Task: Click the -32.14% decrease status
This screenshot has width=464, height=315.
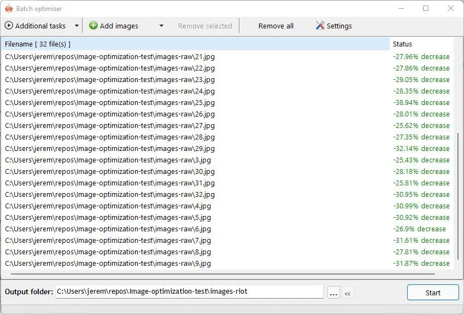Action: pos(421,149)
